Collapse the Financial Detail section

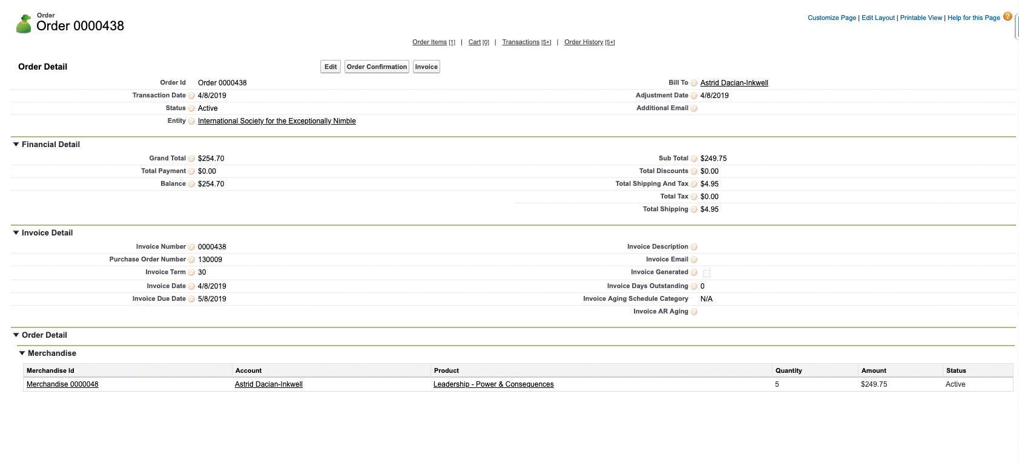pyautogui.click(x=16, y=145)
